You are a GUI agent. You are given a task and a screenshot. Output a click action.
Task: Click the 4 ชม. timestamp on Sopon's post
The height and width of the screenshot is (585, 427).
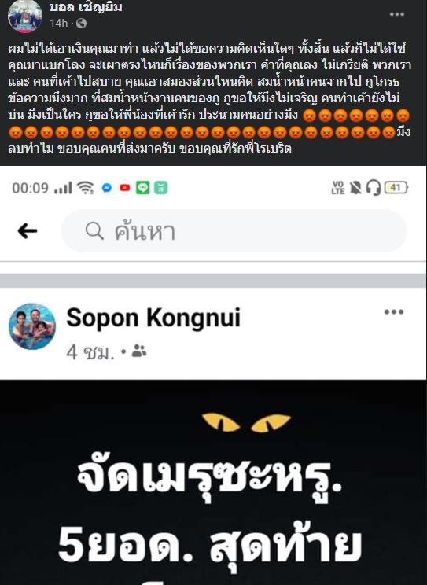pyautogui.click(x=90, y=351)
